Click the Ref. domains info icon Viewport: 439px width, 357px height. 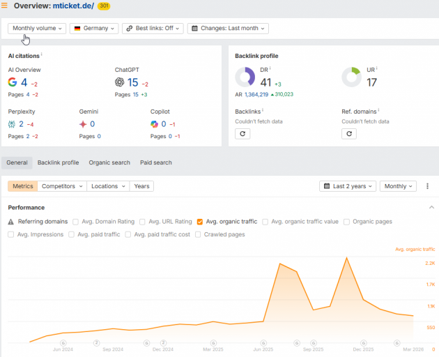coord(378,110)
